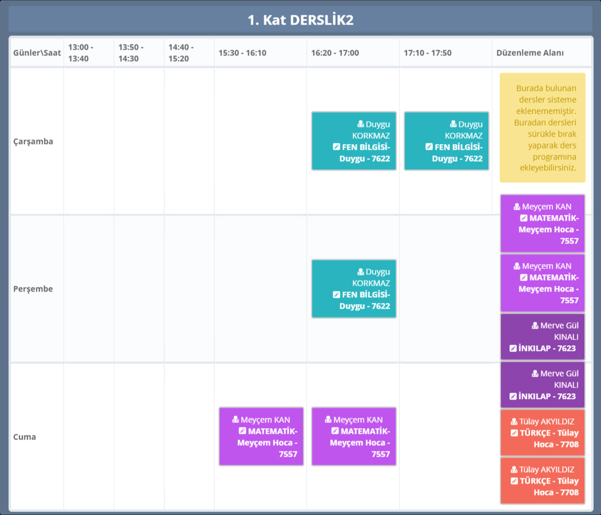The width and height of the screenshot is (601, 515).
Task: Click the Perşembe row label
Action: (33, 289)
